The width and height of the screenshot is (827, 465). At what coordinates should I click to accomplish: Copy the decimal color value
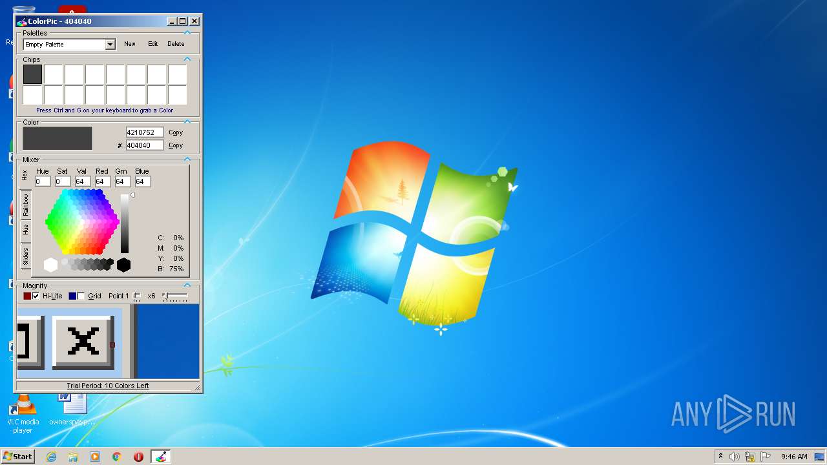(176, 132)
